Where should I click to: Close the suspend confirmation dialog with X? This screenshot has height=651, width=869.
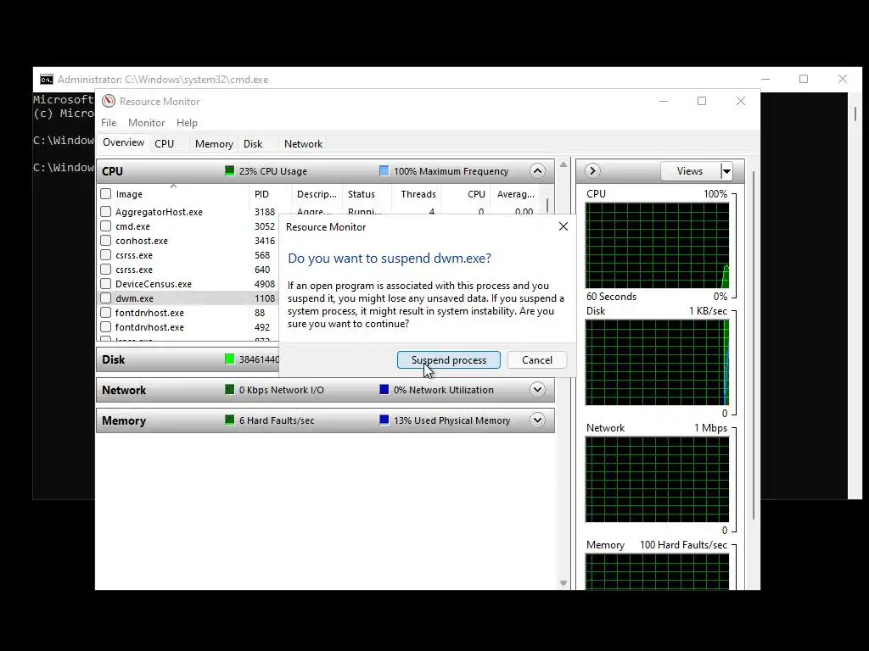[563, 226]
